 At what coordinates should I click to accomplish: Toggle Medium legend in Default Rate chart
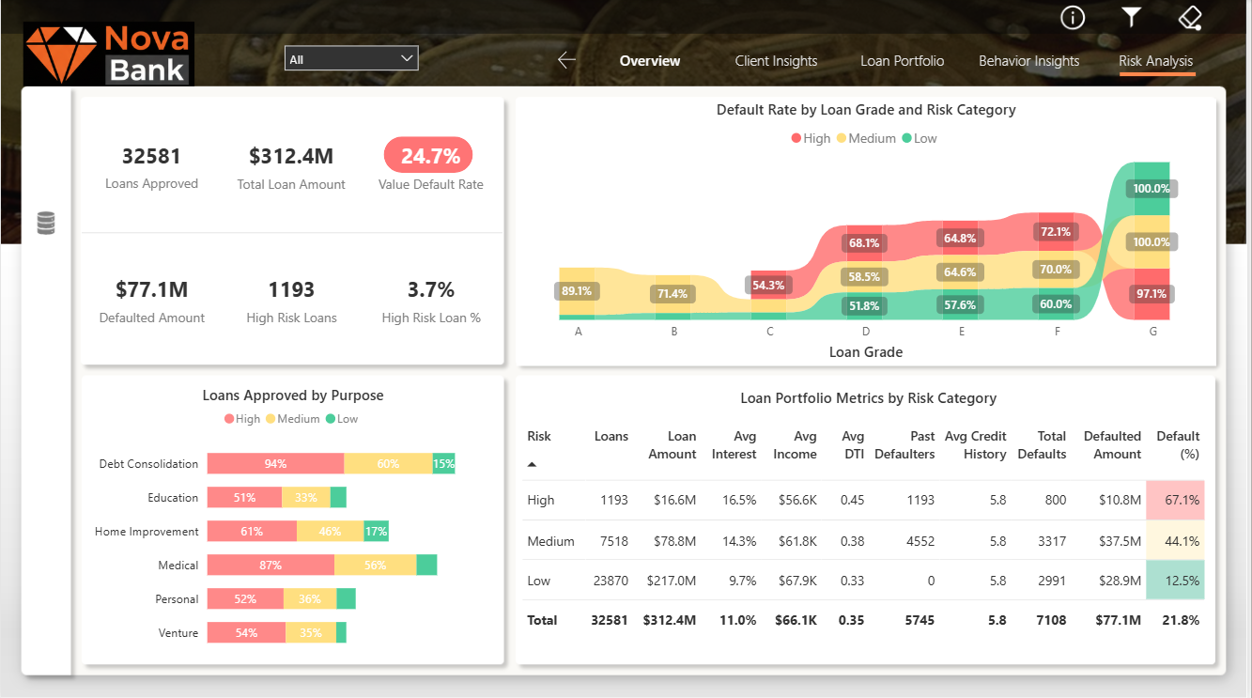coord(864,138)
